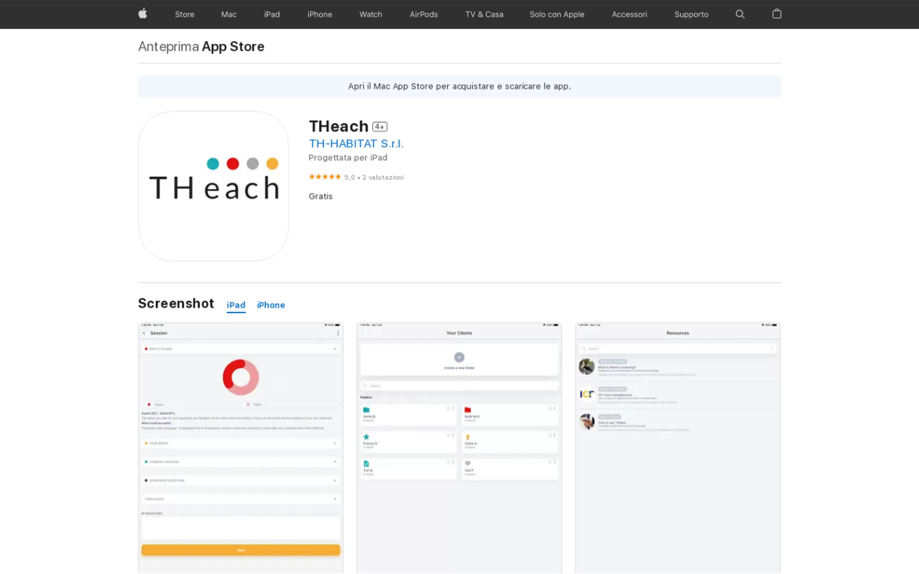The image size is (919, 574).
Task: Click the Progettata per iPad text
Action: pyautogui.click(x=348, y=158)
